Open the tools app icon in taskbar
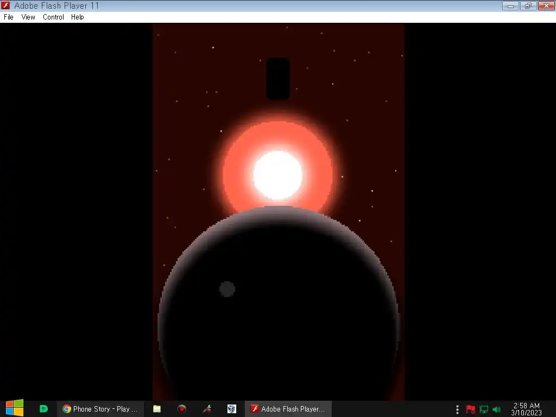 [207, 409]
